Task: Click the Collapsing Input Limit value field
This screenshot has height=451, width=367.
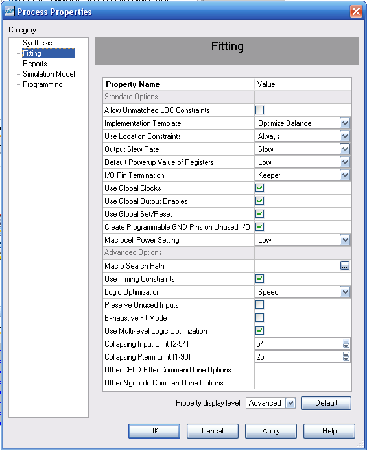Action: [299, 343]
